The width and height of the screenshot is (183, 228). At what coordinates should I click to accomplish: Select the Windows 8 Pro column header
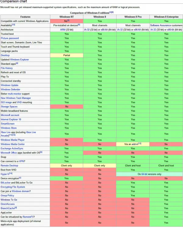(x=133, y=17)
